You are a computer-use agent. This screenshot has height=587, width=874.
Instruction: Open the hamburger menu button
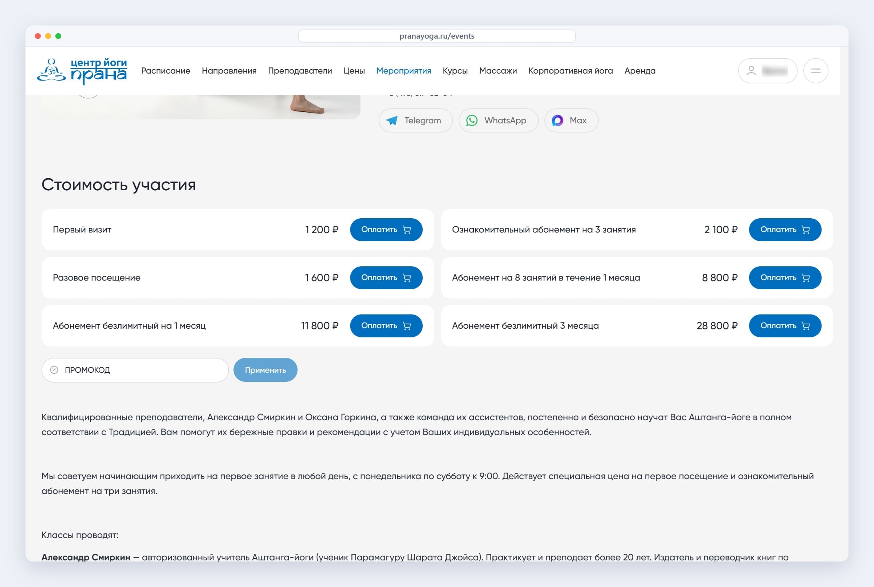[x=816, y=71]
